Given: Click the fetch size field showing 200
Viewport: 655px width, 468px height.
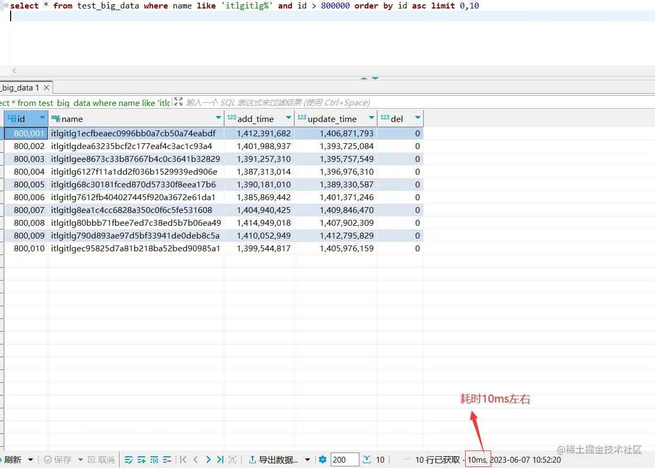Looking at the screenshot, I should pos(345,460).
